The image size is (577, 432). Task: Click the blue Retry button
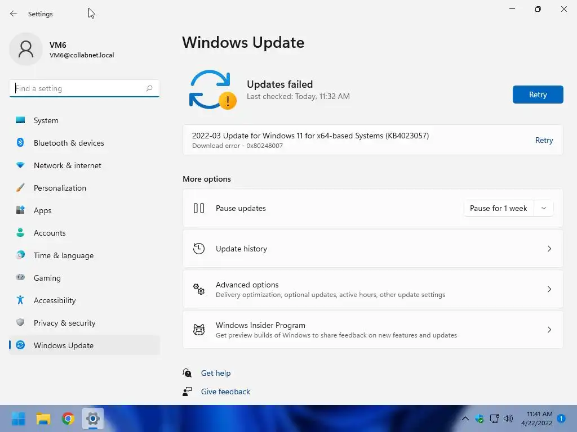click(x=538, y=94)
